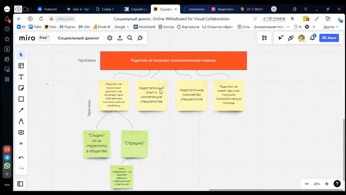Open board settings gear icon

[110, 38]
